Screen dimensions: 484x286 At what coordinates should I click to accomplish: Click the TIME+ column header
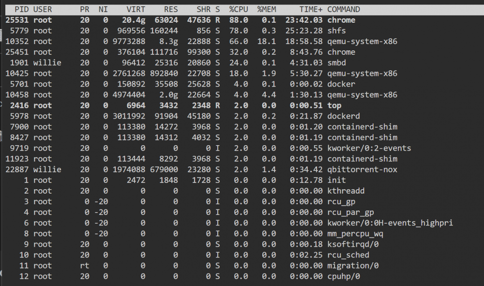click(311, 10)
